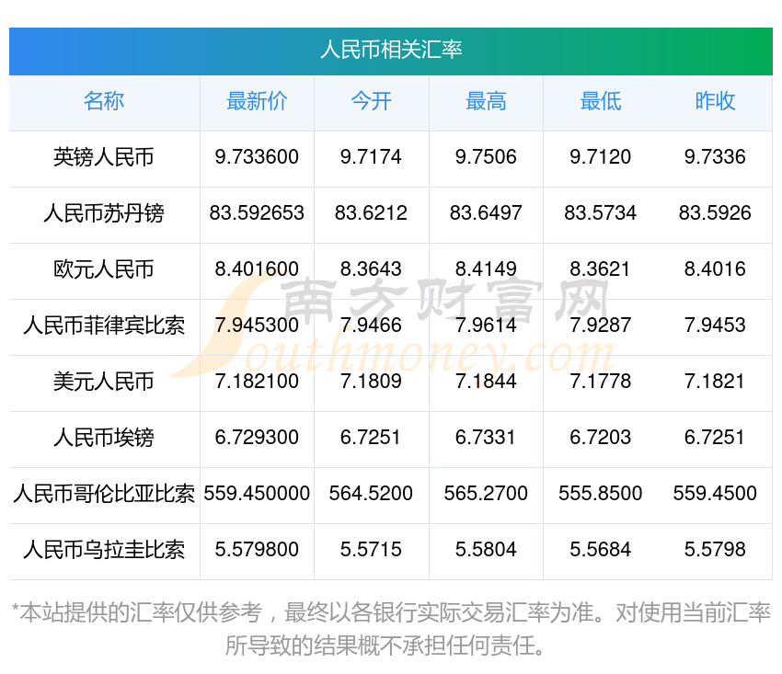Click low value 7.9287

pyautogui.click(x=601, y=326)
